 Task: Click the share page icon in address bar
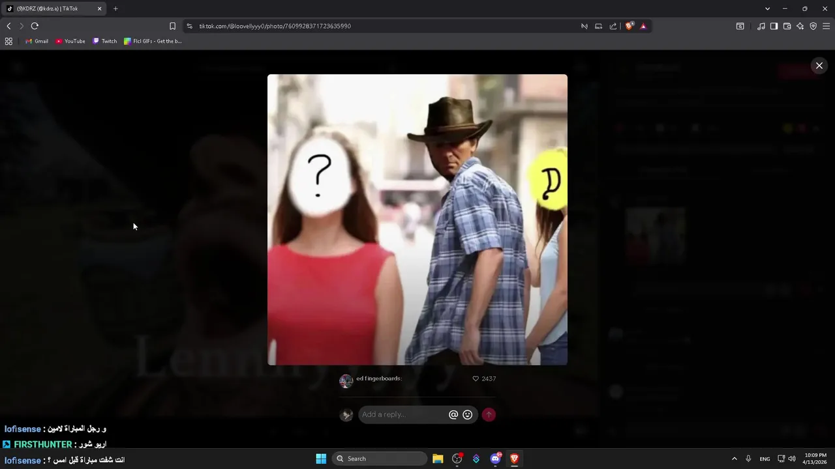(613, 26)
